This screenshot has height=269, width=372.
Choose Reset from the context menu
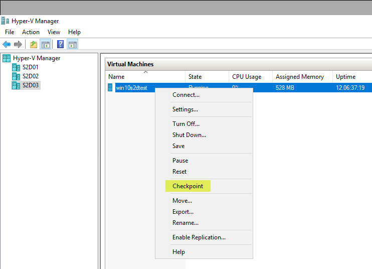(204, 172)
